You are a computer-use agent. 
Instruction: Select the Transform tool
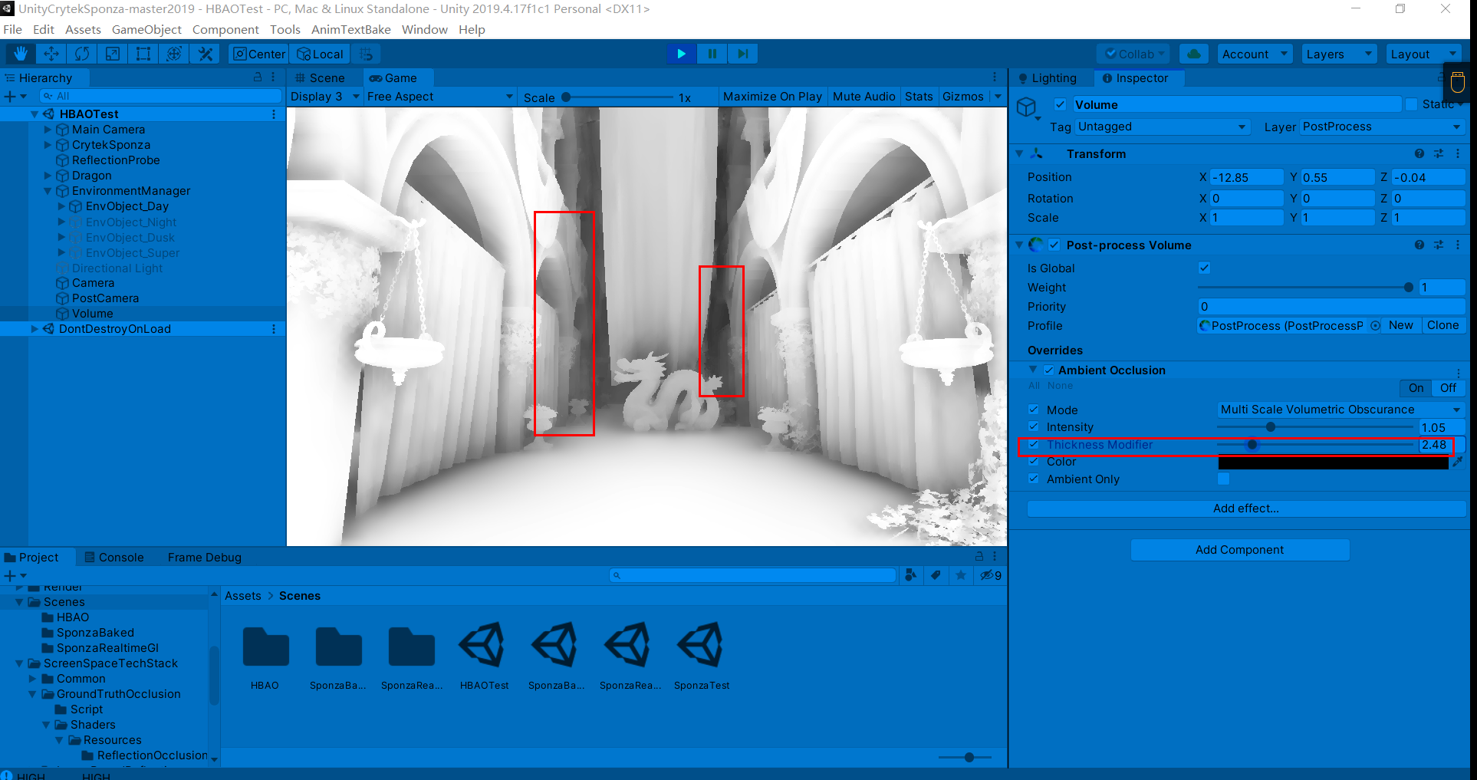coord(174,54)
